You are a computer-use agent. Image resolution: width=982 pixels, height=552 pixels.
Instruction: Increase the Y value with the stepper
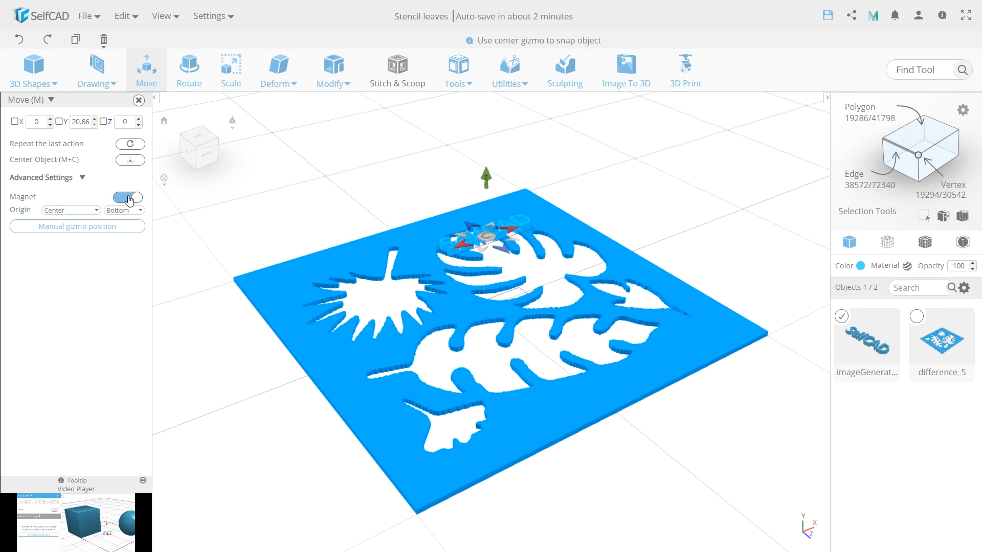point(95,119)
